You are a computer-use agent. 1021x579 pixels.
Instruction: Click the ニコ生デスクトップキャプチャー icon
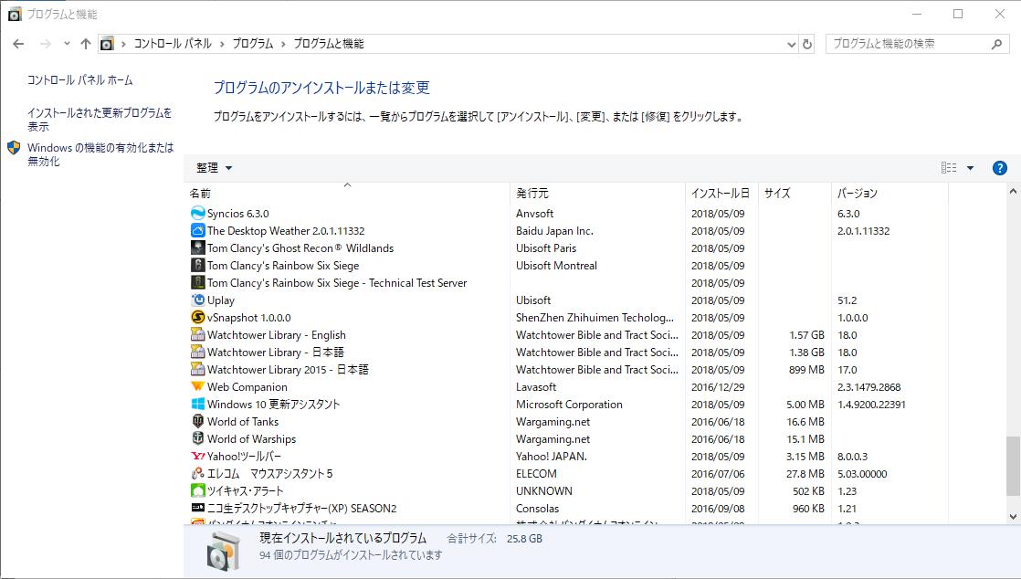[x=198, y=508]
